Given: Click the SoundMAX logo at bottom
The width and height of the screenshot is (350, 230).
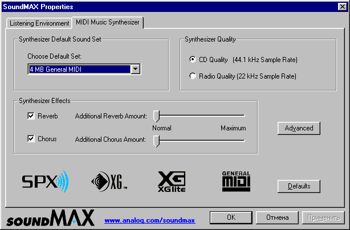Looking at the screenshot, I should coord(50,217).
